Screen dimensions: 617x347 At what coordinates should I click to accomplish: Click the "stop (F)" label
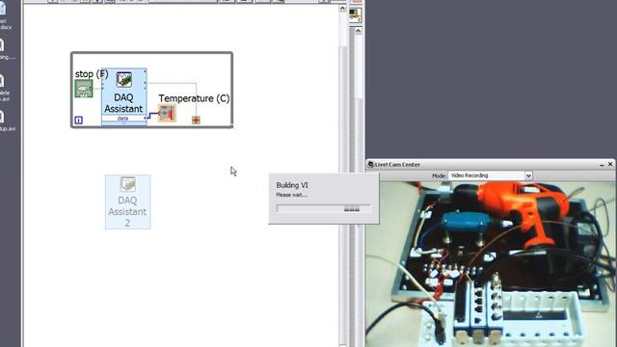coord(92,74)
